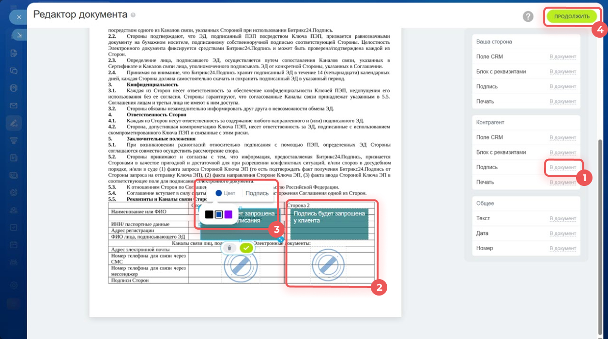Close the document editor slider panel
Screen dimensions: 608x339
(x=19, y=17)
